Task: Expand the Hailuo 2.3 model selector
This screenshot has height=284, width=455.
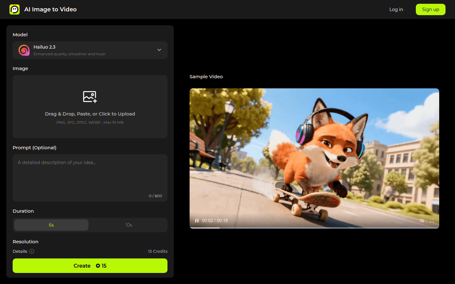Action: (x=90, y=50)
